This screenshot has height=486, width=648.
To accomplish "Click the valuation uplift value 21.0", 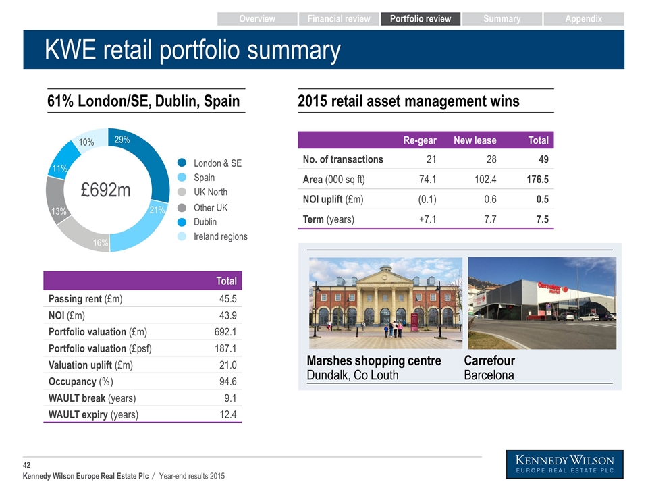I will tap(227, 365).
